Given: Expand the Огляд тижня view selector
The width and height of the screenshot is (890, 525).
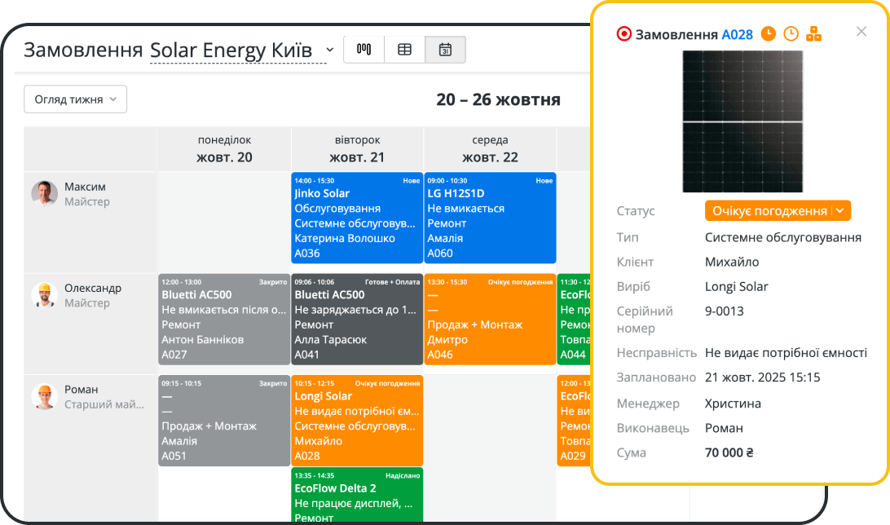Looking at the screenshot, I should click(76, 99).
